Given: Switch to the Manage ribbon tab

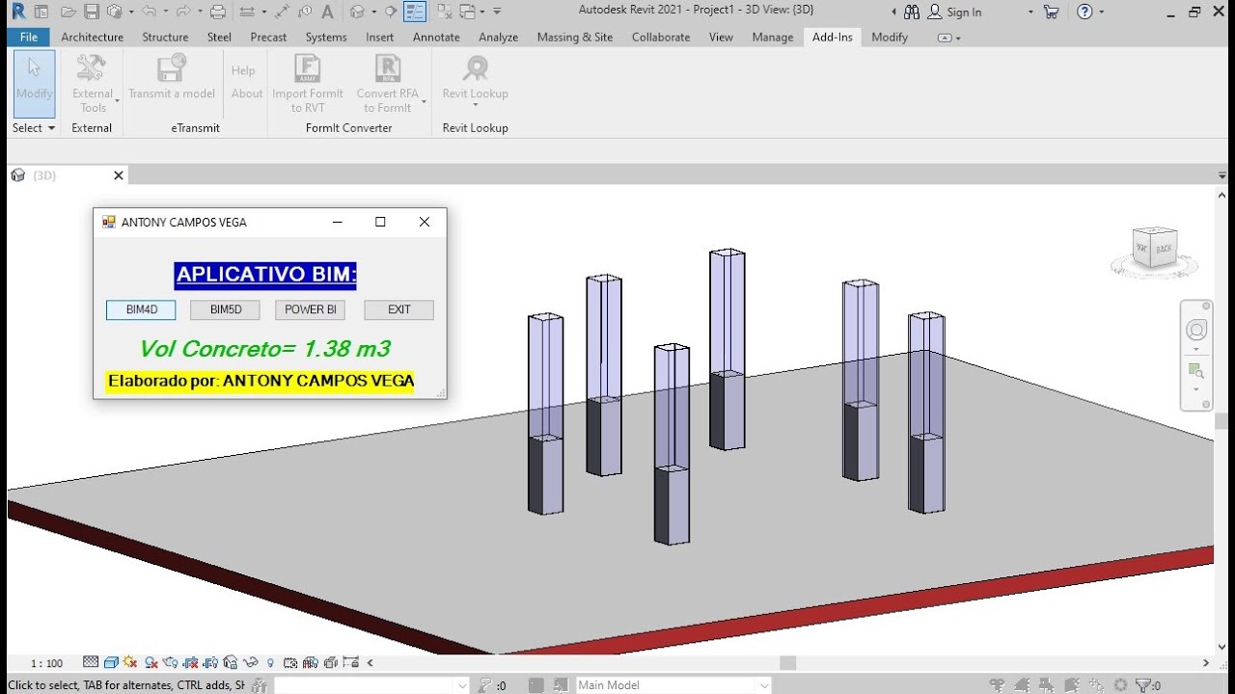Looking at the screenshot, I should (x=773, y=37).
